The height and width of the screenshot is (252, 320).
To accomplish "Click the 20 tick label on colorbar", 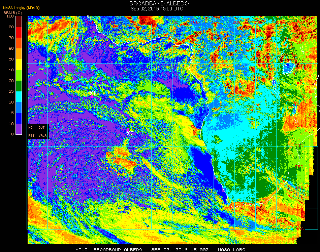I will pyautogui.click(x=11, y=102).
